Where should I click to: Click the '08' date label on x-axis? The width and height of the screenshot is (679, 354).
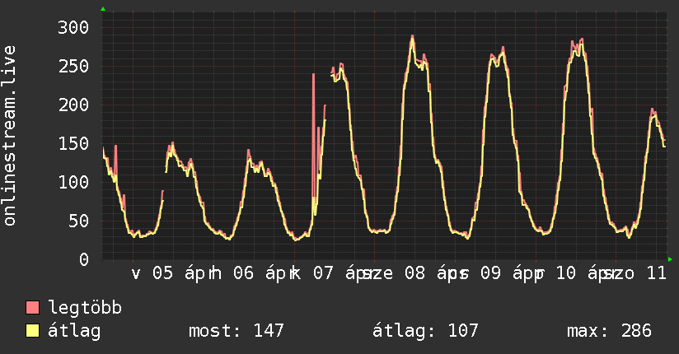click(x=414, y=273)
